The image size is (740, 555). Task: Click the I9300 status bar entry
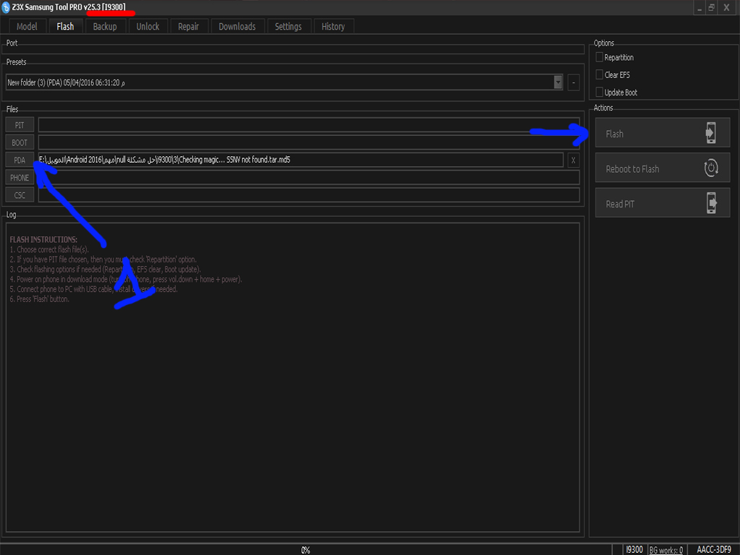(634, 549)
